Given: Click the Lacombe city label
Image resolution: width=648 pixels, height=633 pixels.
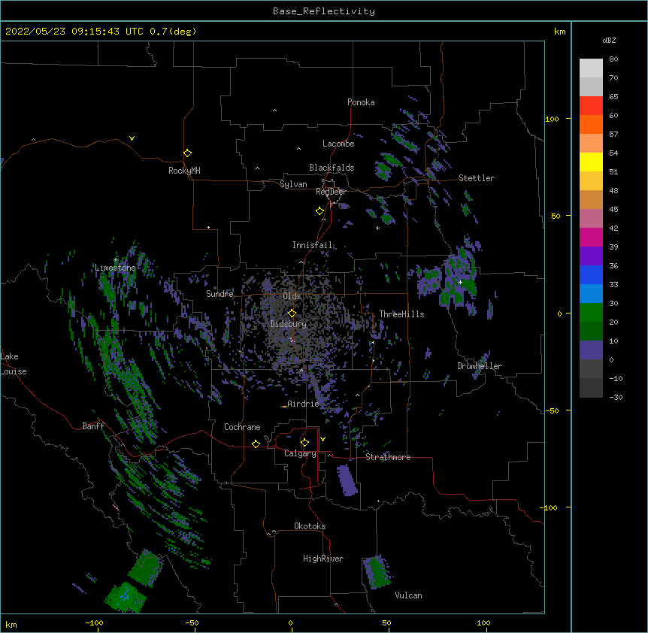Looking at the screenshot, I should pyautogui.click(x=338, y=144).
